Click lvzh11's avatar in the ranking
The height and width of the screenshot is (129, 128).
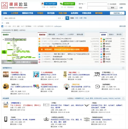tap(104, 52)
